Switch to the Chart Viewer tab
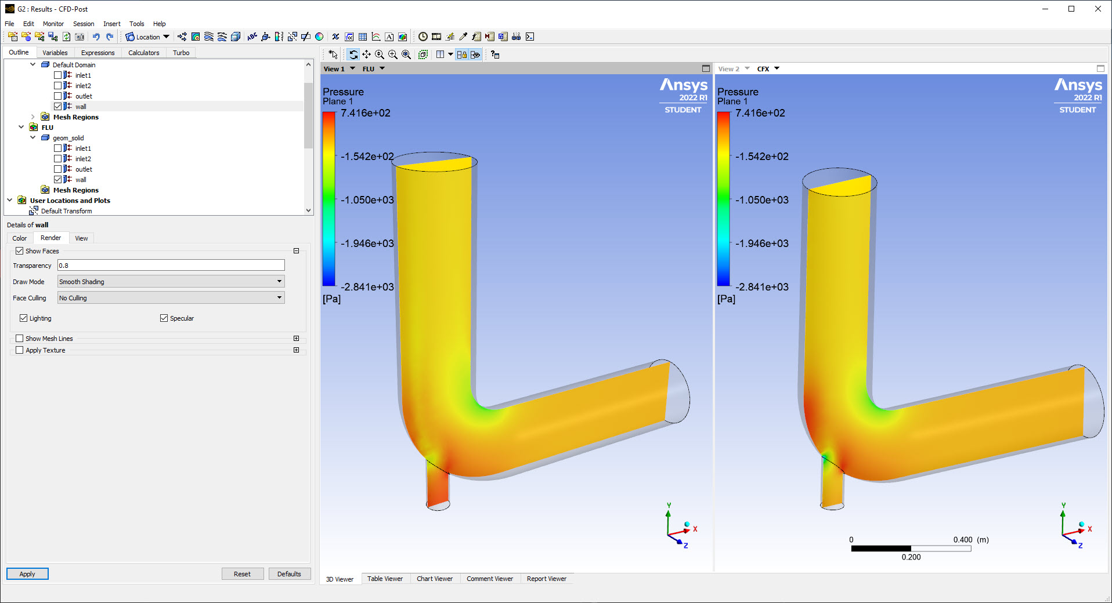The image size is (1112, 603). click(435, 579)
